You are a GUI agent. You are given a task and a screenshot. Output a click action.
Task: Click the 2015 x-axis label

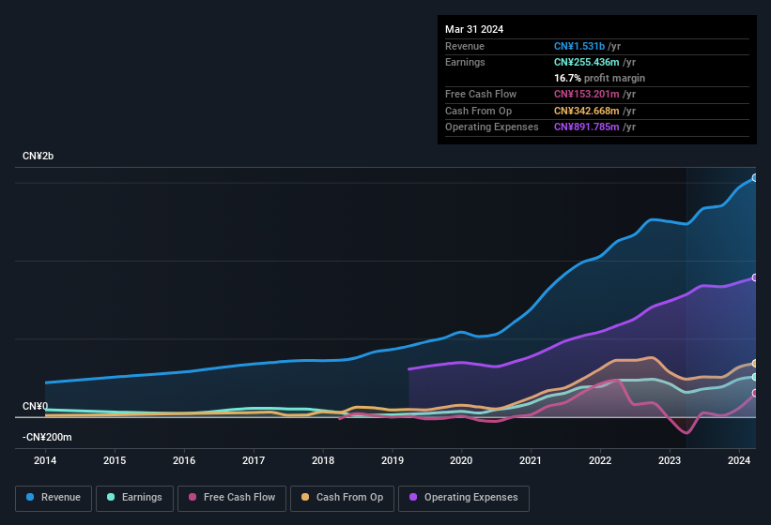pos(115,460)
